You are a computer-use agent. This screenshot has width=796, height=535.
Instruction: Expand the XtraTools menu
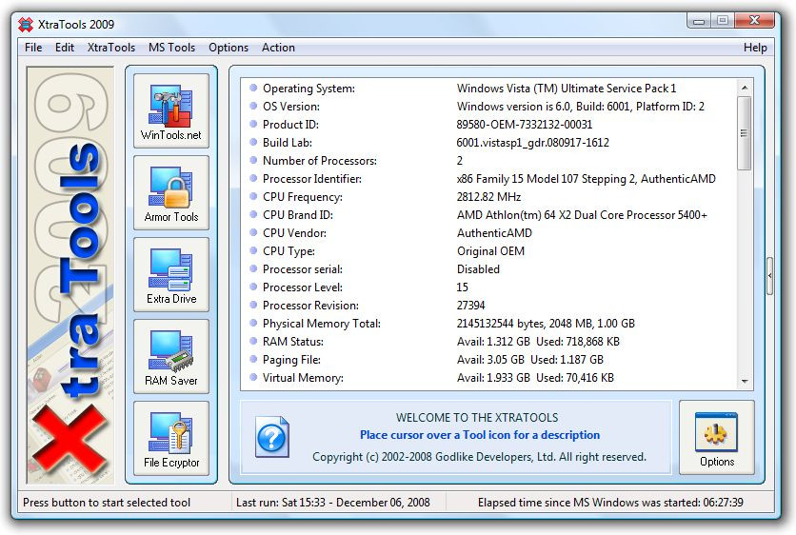[111, 48]
